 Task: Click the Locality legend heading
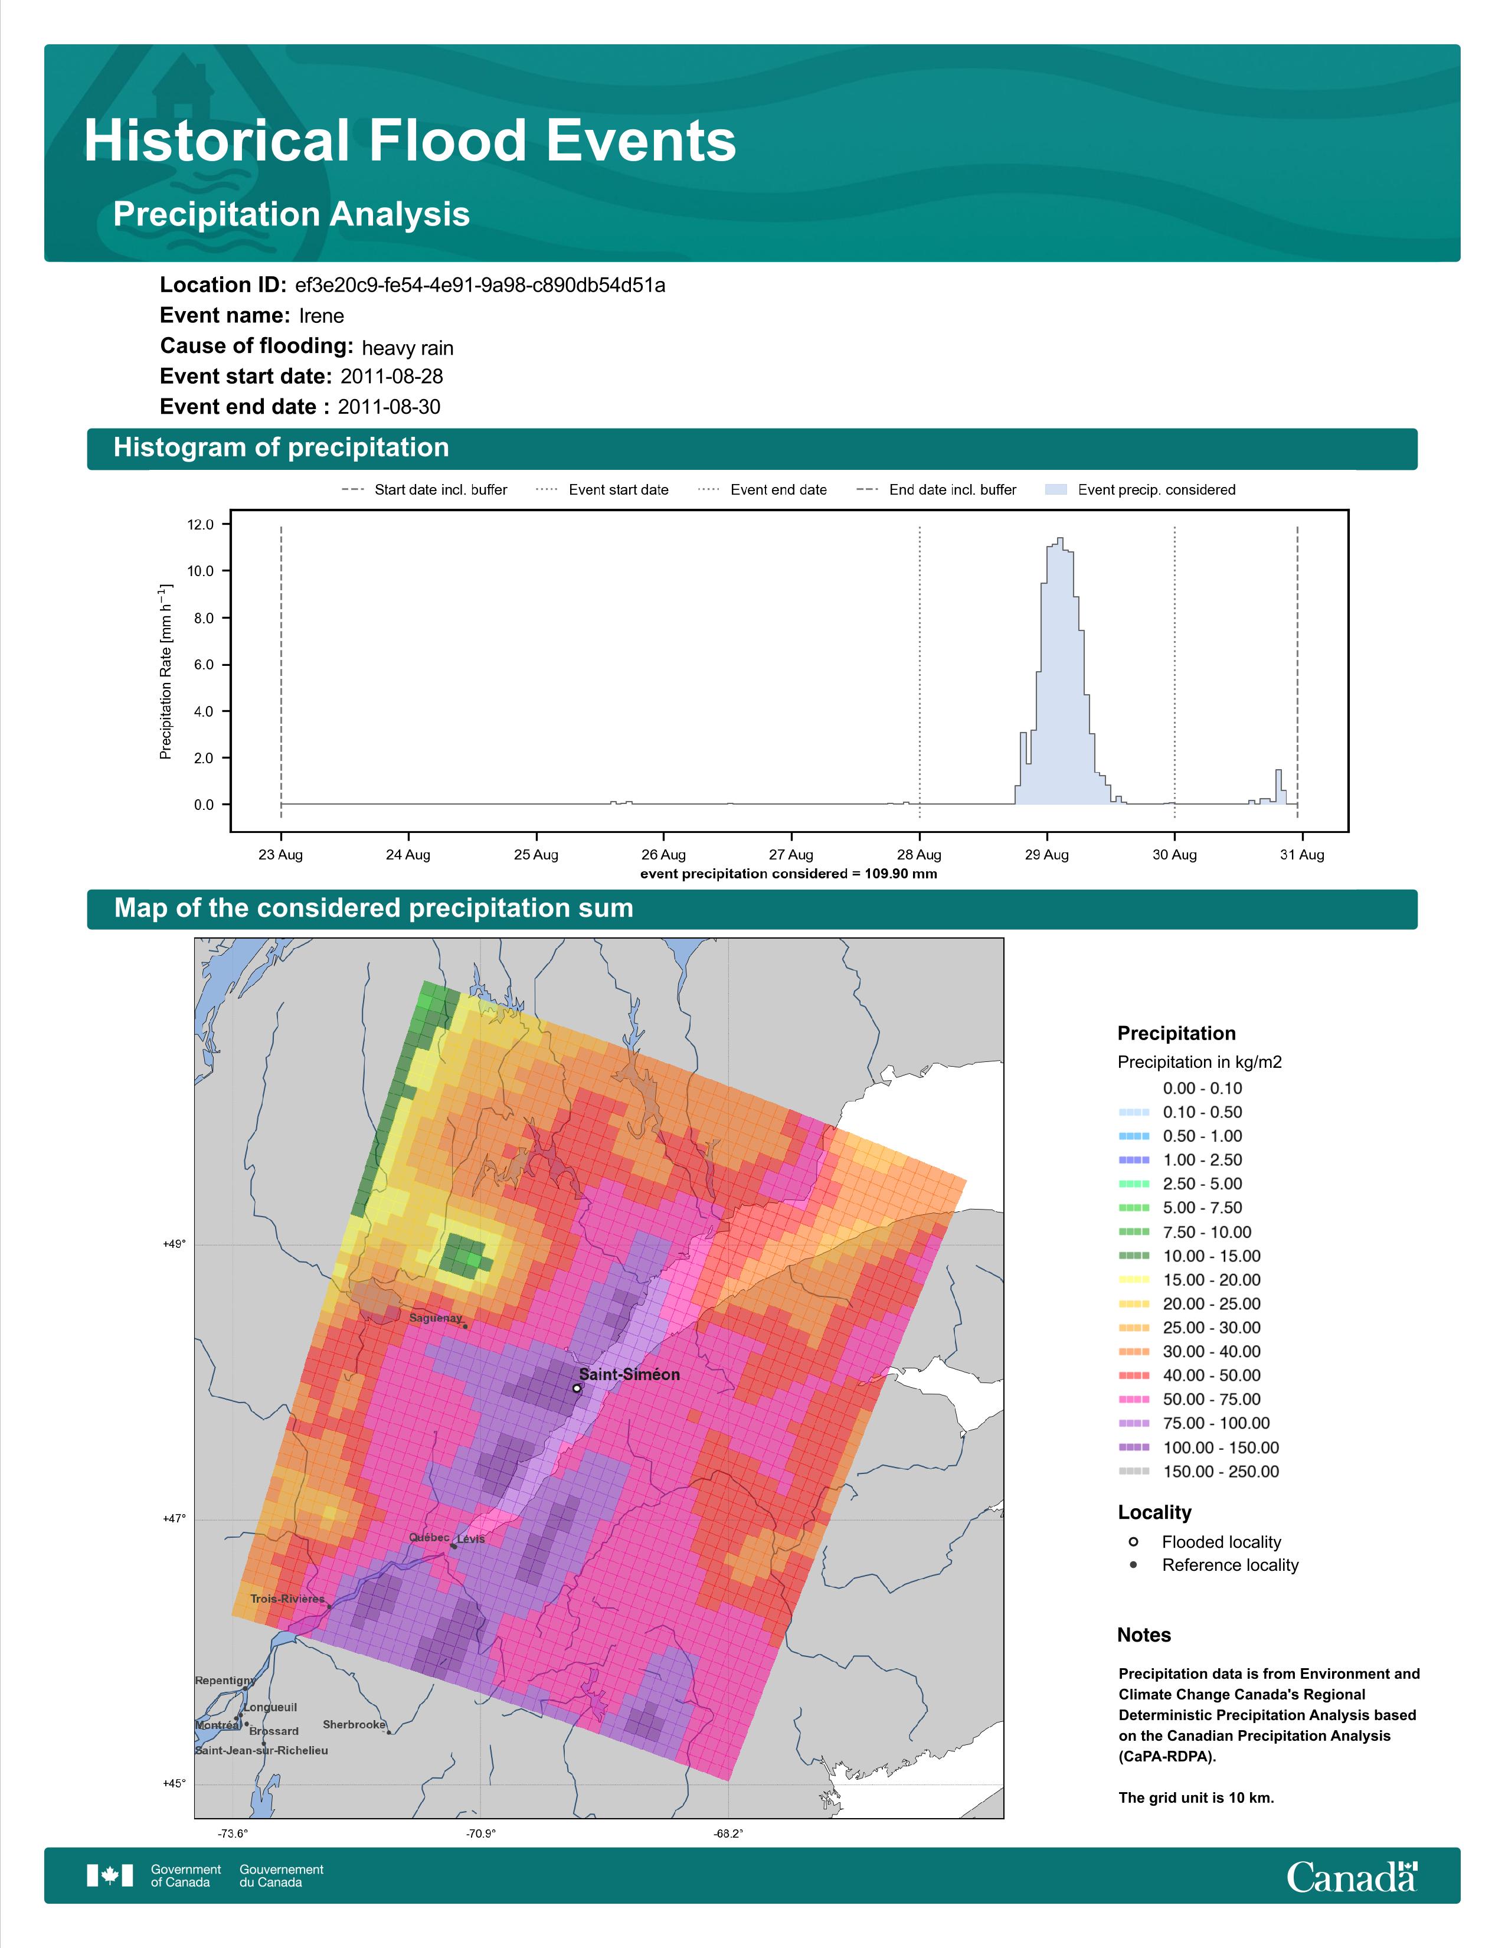pos(1154,1513)
